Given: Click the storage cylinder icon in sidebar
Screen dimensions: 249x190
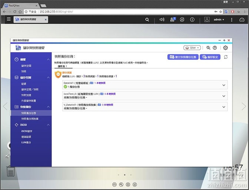Looking at the screenshot, I should coord(17,77).
